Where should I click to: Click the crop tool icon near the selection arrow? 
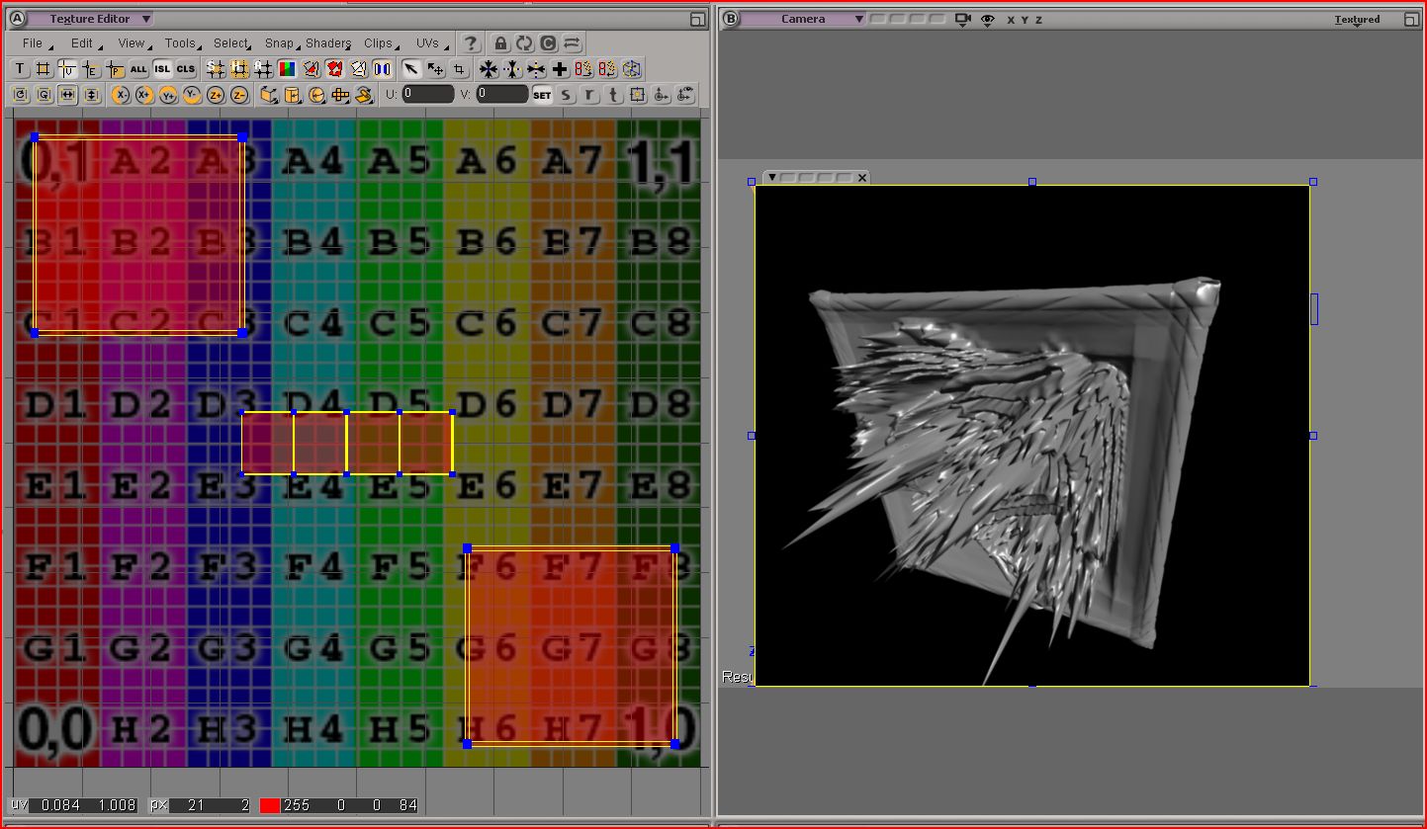459,69
